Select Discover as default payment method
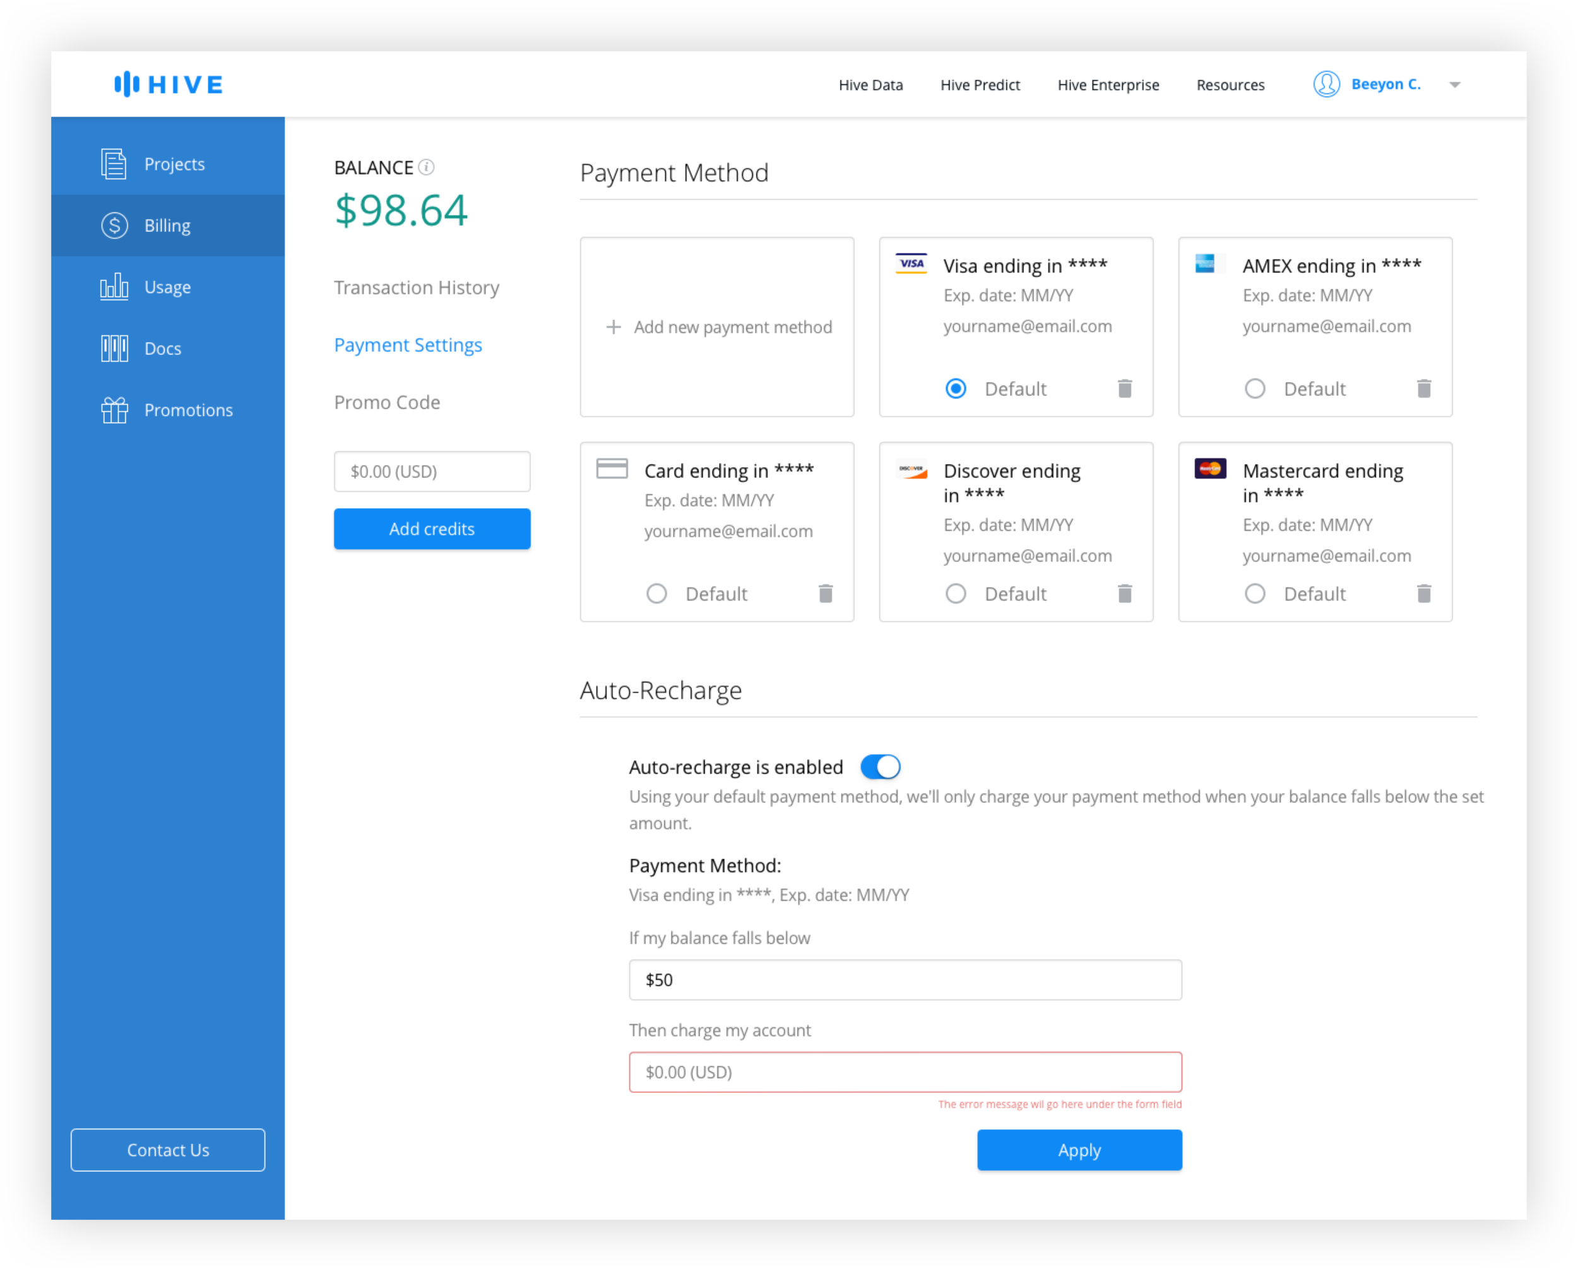The height and width of the screenshot is (1271, 1578). tap(955, 593)
